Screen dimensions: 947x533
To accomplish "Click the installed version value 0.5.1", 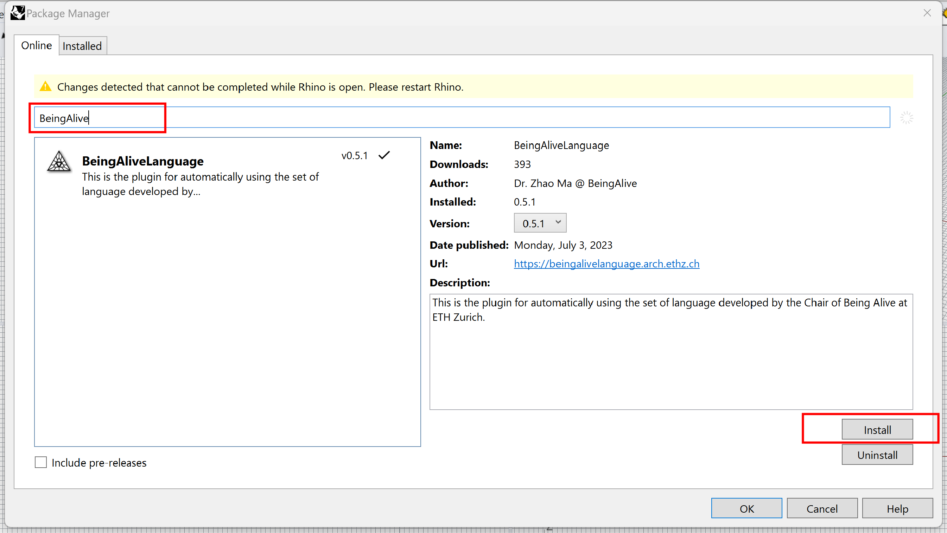I will pyautogui.click(x=525, y=202).
